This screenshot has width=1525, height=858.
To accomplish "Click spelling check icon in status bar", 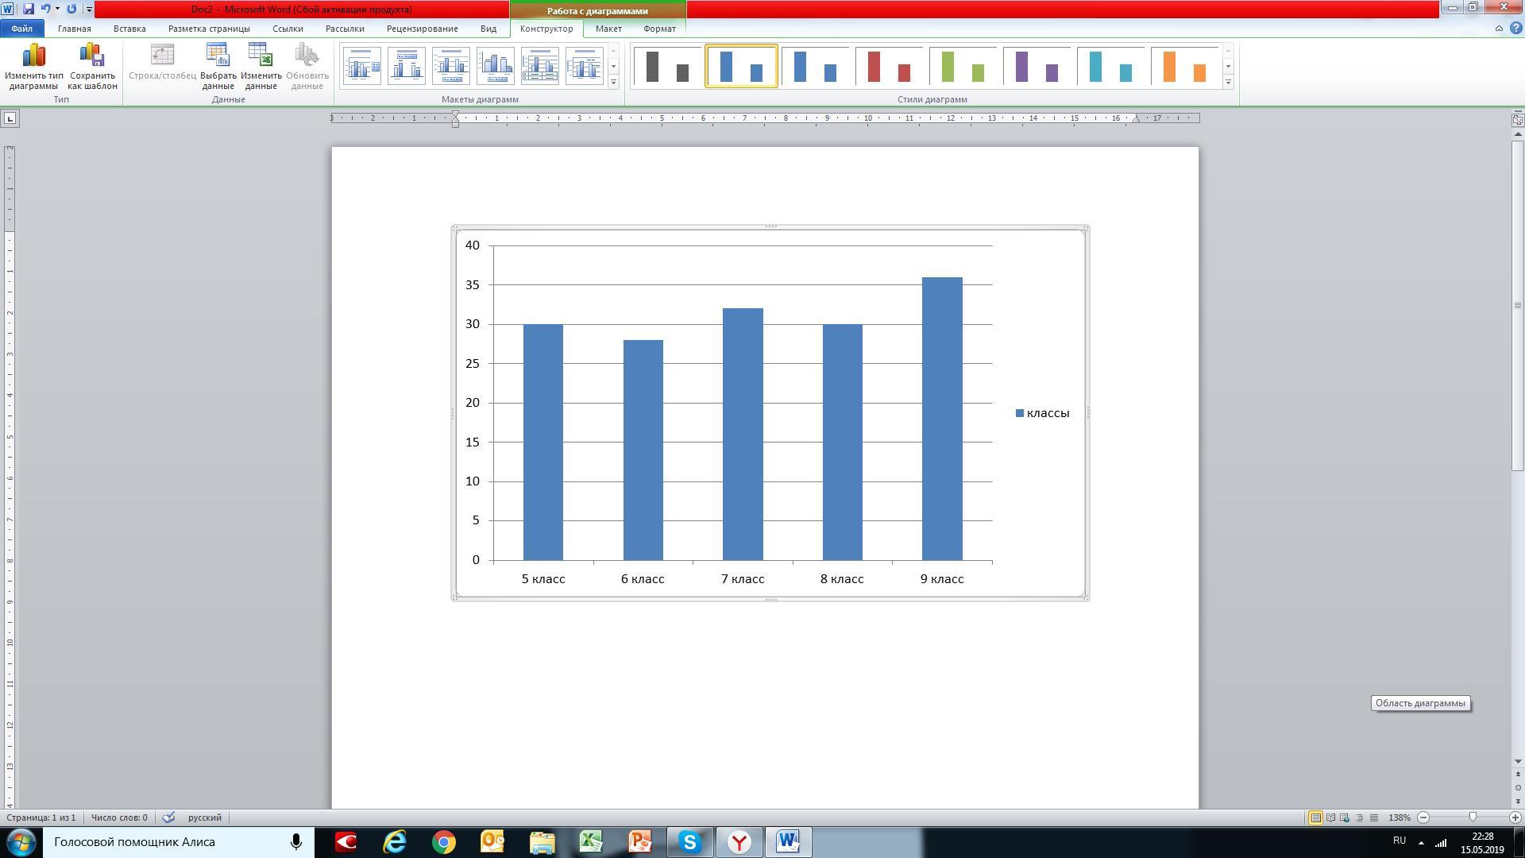I will click(x=168, y=817).
